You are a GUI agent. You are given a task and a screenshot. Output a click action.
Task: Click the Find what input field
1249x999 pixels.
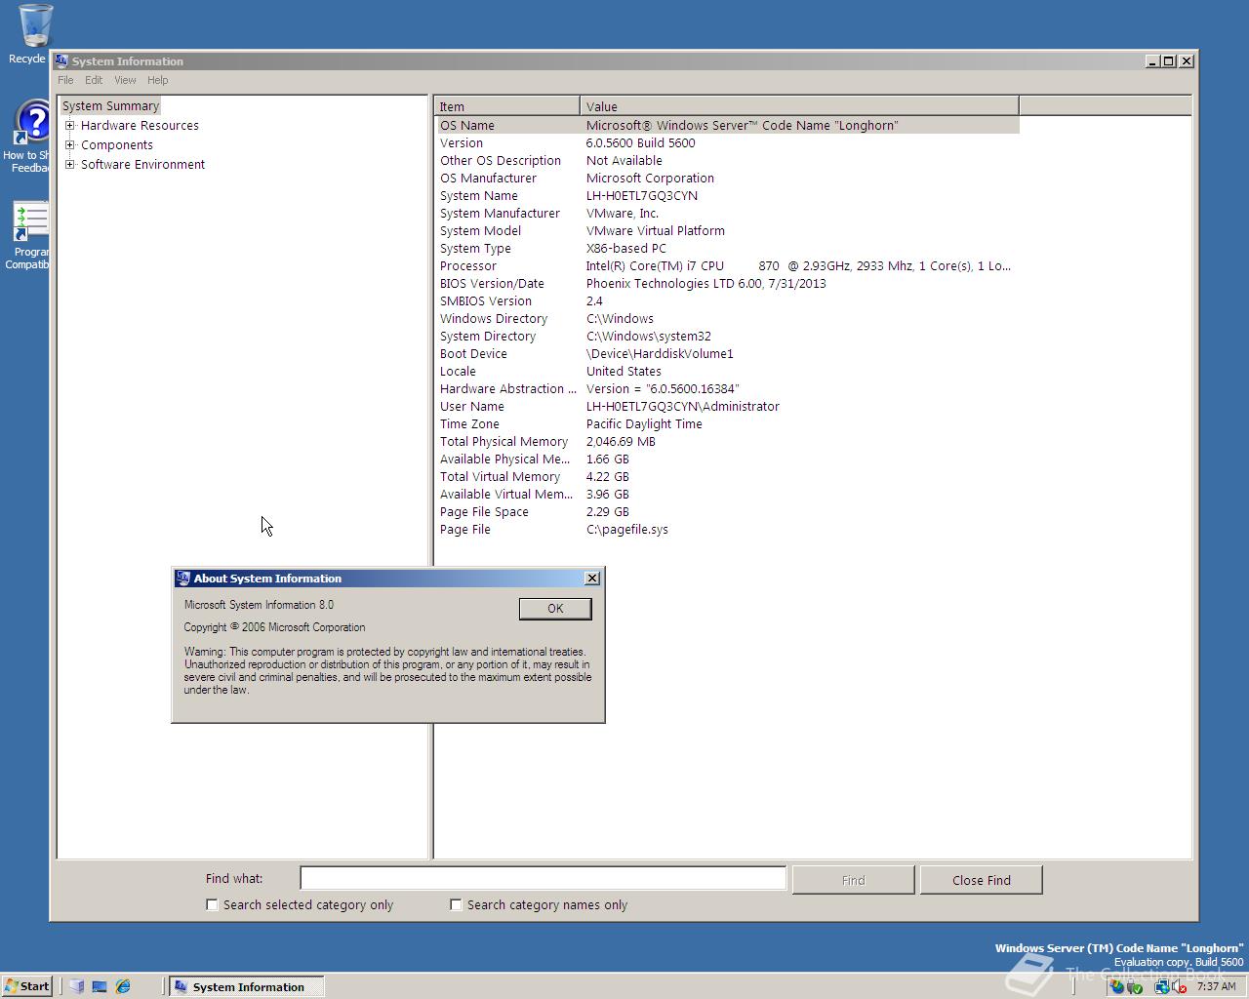[x=543, y=879]
